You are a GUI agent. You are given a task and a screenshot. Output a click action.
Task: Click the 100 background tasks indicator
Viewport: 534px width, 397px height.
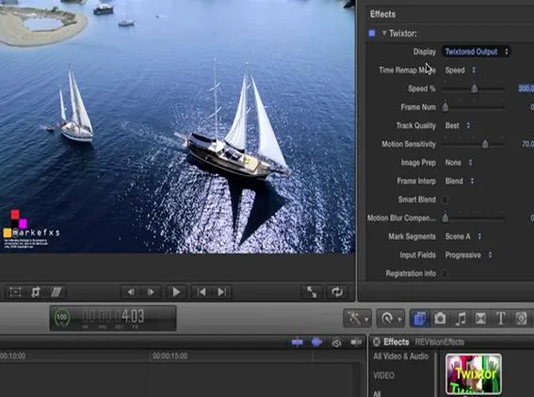pos(62,317)
